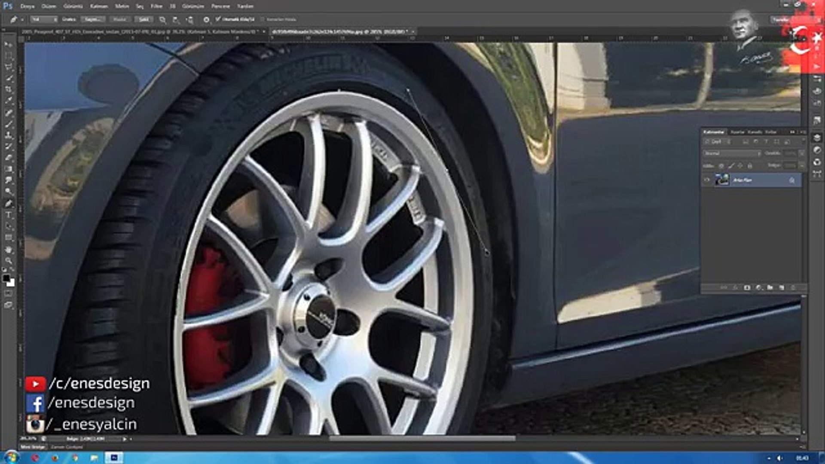Image resolution: width=825 pixels, height=464 pixels.
Task: Click the delete layer trash icon
Action: click(793, 287)
